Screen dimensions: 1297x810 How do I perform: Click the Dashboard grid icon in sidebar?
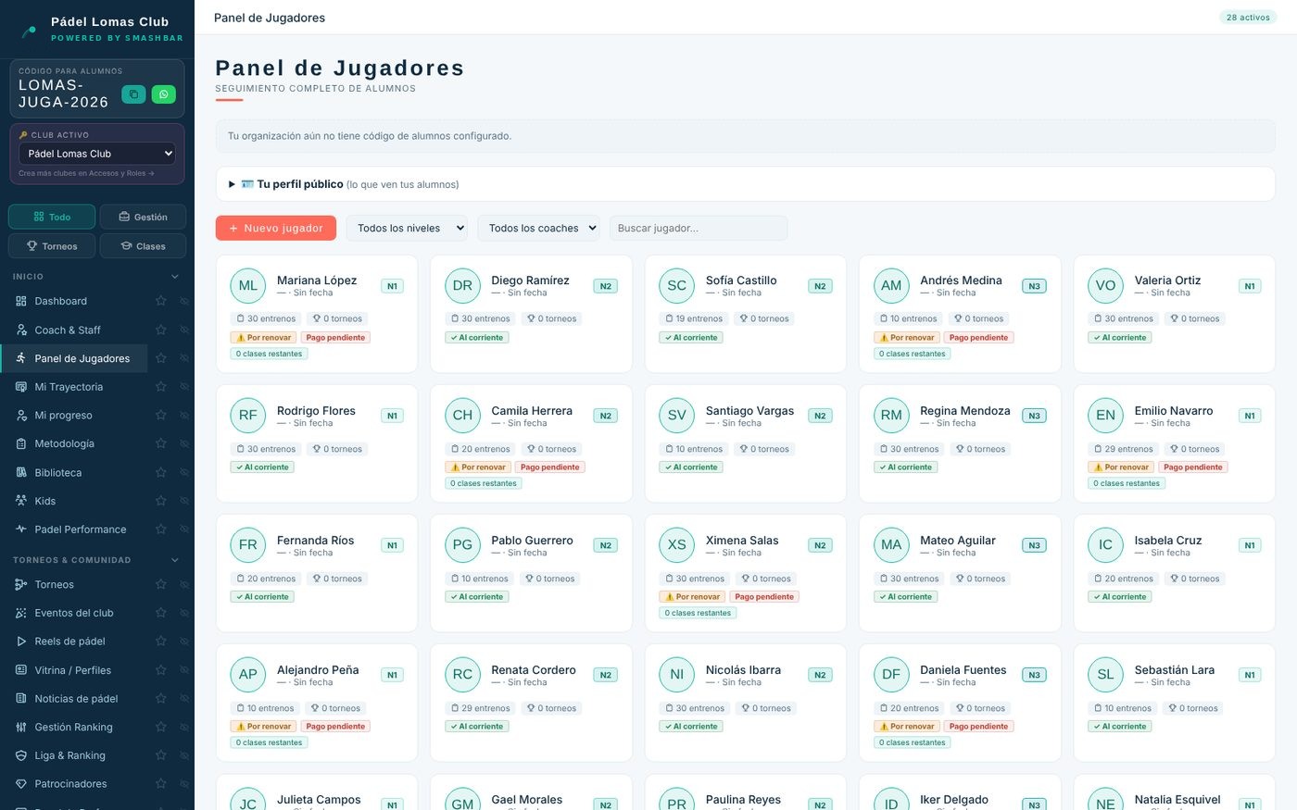(21, 301)
